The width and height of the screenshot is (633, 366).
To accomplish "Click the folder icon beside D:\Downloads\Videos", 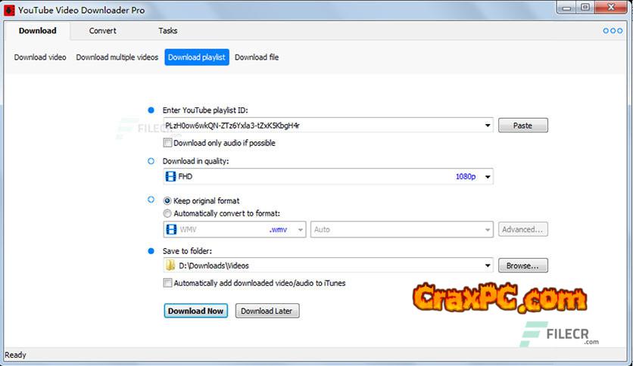I will 170,265.
